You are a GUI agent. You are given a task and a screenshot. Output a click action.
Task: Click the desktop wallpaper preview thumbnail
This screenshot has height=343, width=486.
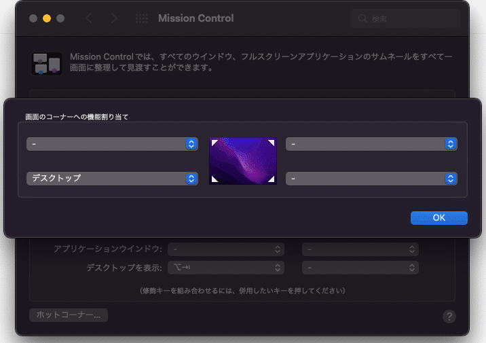point(243,161)
